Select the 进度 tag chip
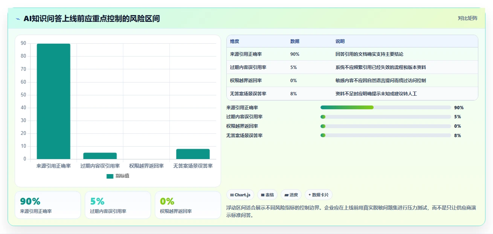Image resolution: width=493 pixels, height=234 pixels. (x=291, y=195)
